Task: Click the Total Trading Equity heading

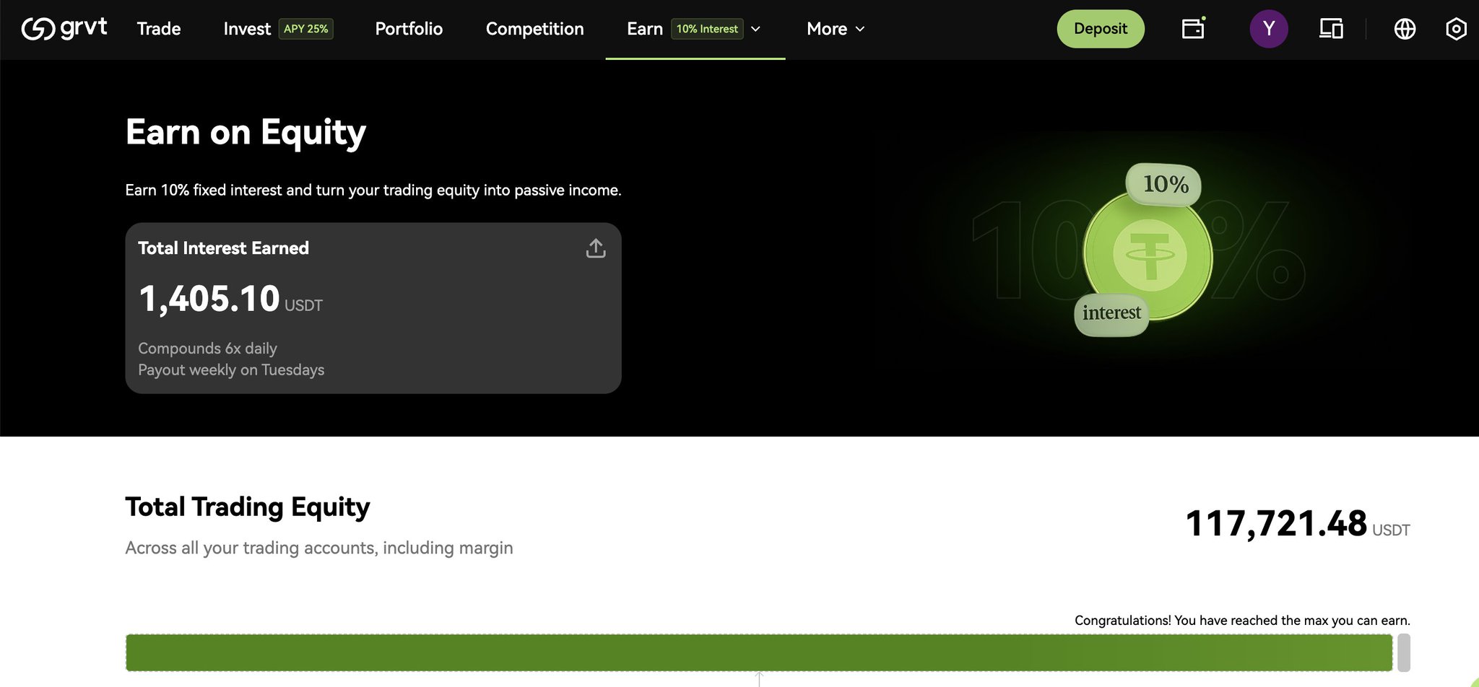Action: pyautogui.click(x=248, y=507)
